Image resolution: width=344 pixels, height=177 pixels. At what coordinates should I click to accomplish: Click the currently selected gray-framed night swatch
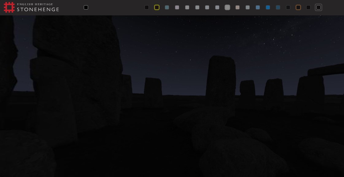coord(318,7)
